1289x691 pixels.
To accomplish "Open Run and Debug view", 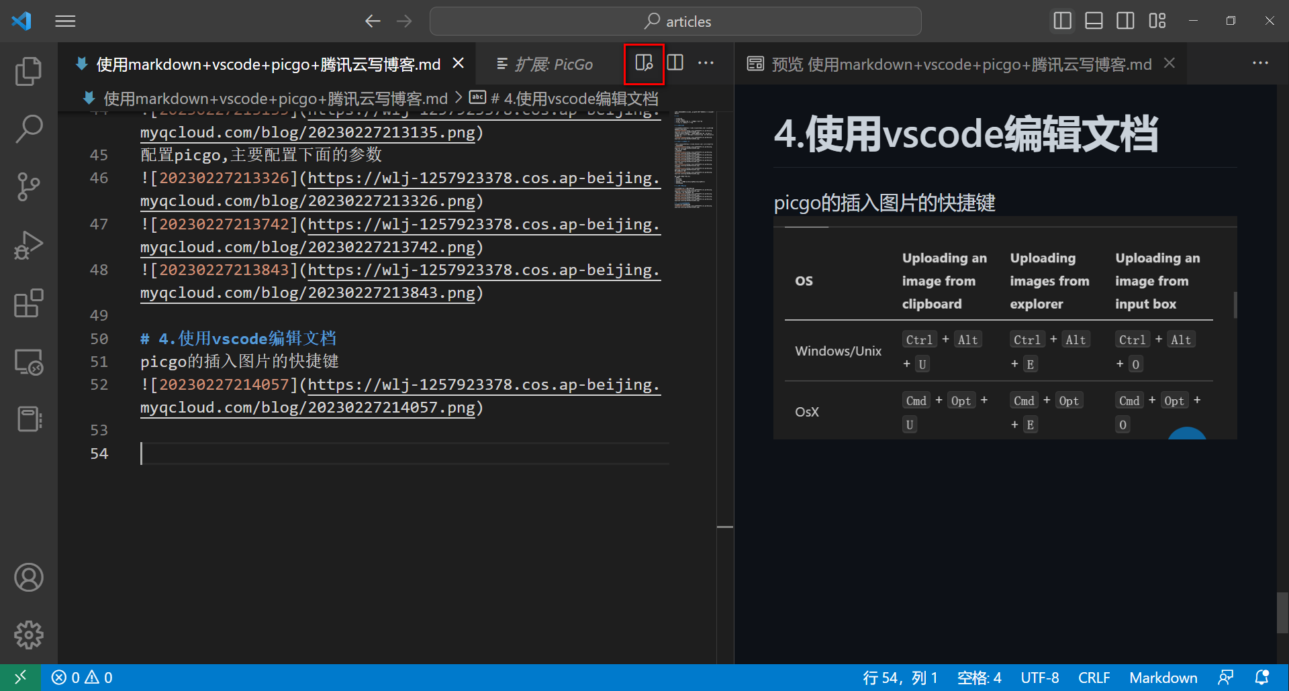I will pos(28,245).
